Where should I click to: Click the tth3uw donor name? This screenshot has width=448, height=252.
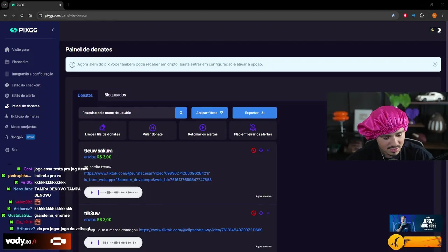pos(92,213)
